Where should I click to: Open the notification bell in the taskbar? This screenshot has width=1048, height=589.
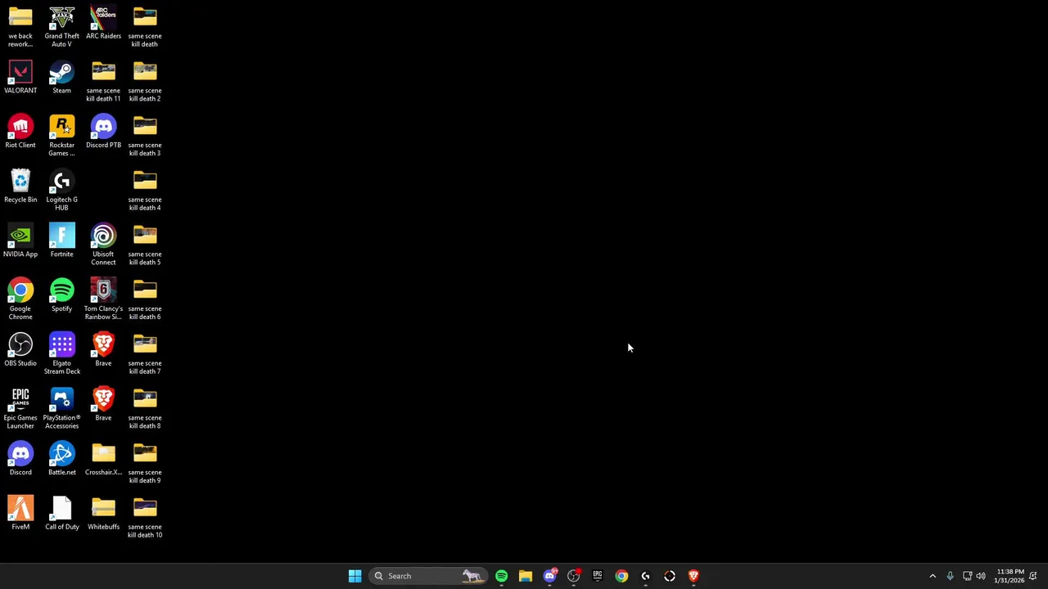tap(1033, 576)
